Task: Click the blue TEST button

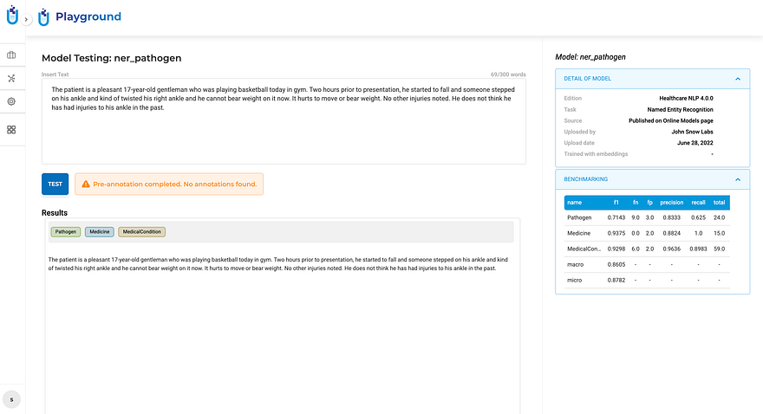Action: tap(55, 184)
